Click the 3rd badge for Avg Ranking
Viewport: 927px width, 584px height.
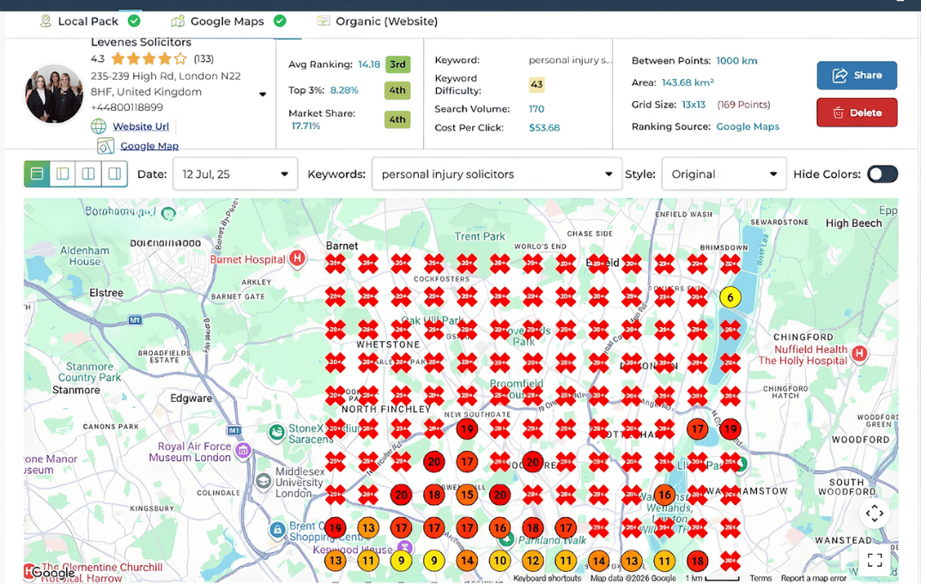[x=397, y=64]
